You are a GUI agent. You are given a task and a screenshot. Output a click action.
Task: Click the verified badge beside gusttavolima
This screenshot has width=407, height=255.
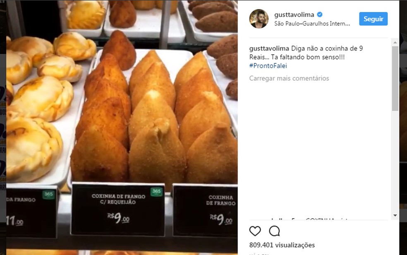point(320,14)
